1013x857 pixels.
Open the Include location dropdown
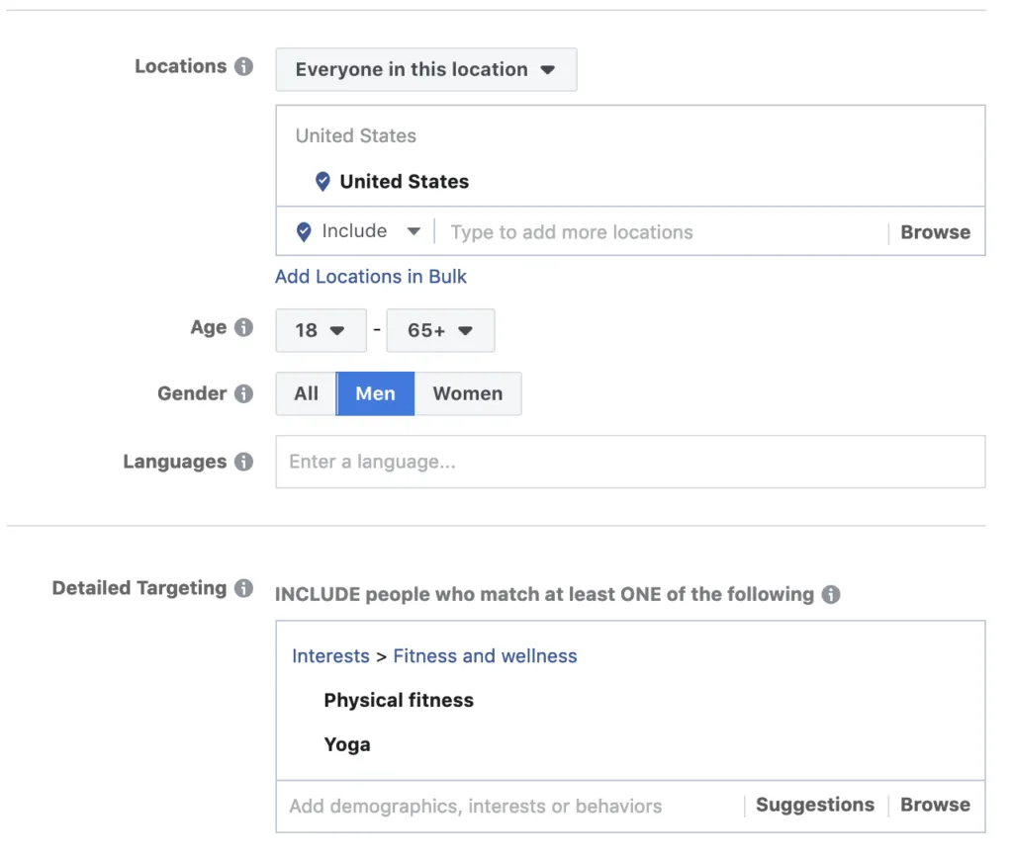coord(372,231)
